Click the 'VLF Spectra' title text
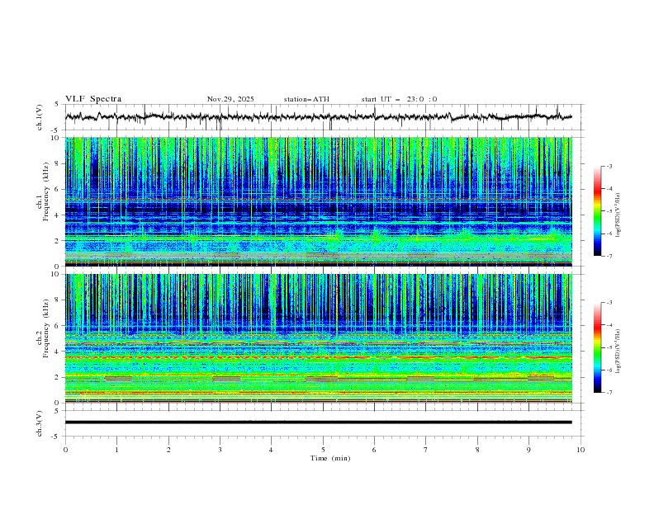The image size is (654, 505). click(x=93, y=99)
